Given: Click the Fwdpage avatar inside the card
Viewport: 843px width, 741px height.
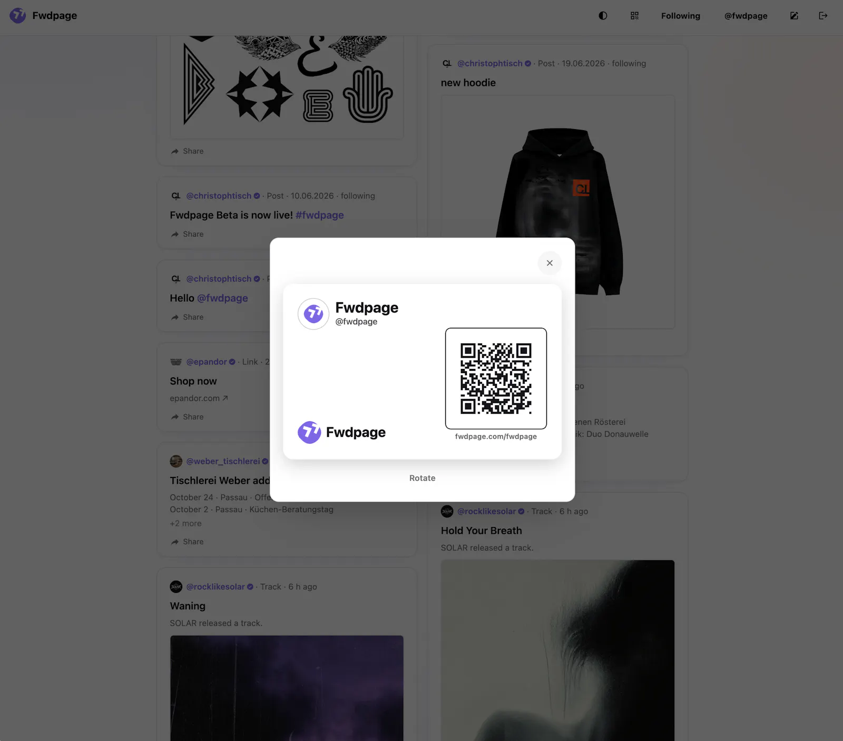Looking at the screenshot, I should (313, 314).
